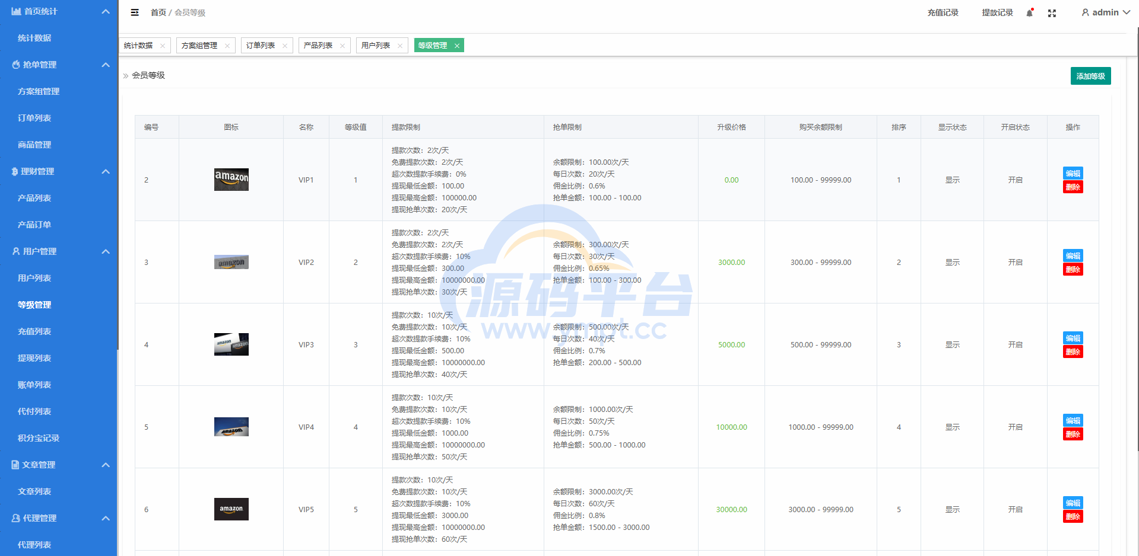The height and width of the screenshot is (556, 1139).
Task: Click 编辑 for the VIP5 row
Action: pyautogui.click(x=1073, y=503)
